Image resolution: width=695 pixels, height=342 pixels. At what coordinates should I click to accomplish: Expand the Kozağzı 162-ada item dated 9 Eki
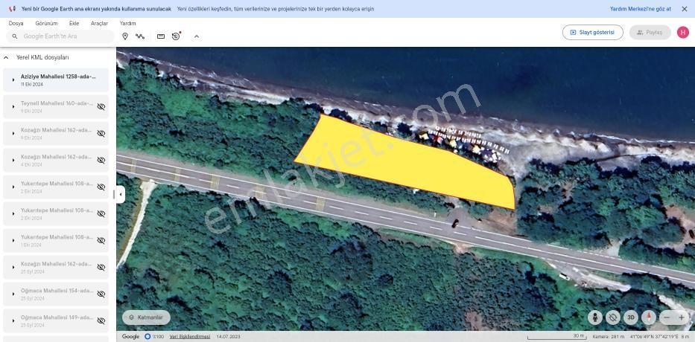coord(13,134)
